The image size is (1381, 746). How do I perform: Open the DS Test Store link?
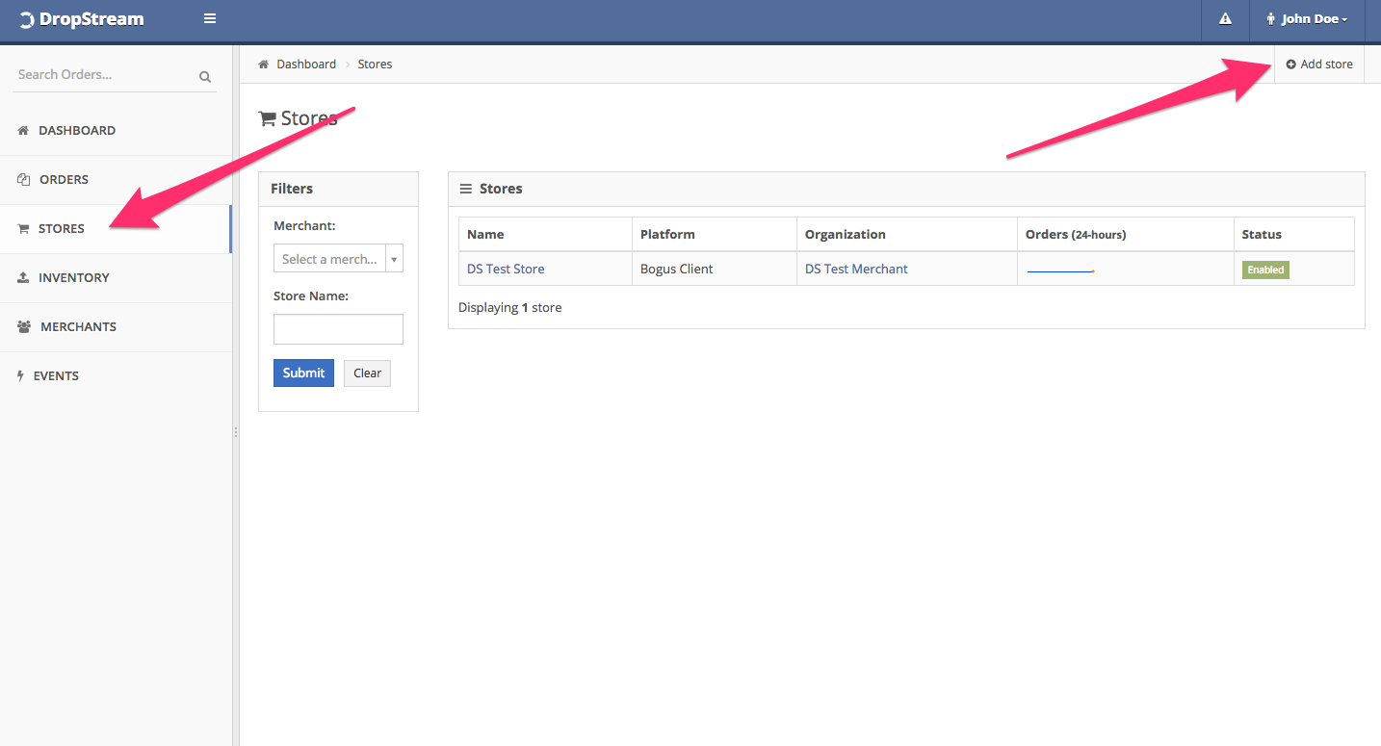(506, 270)
